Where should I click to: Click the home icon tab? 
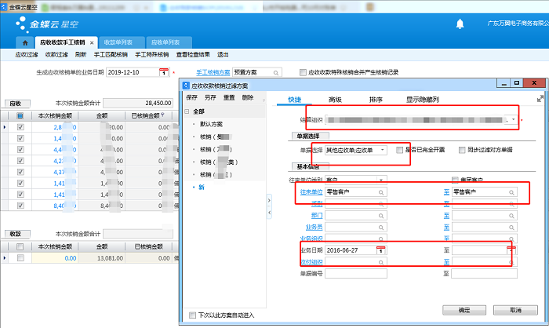(x=26, y=42)
